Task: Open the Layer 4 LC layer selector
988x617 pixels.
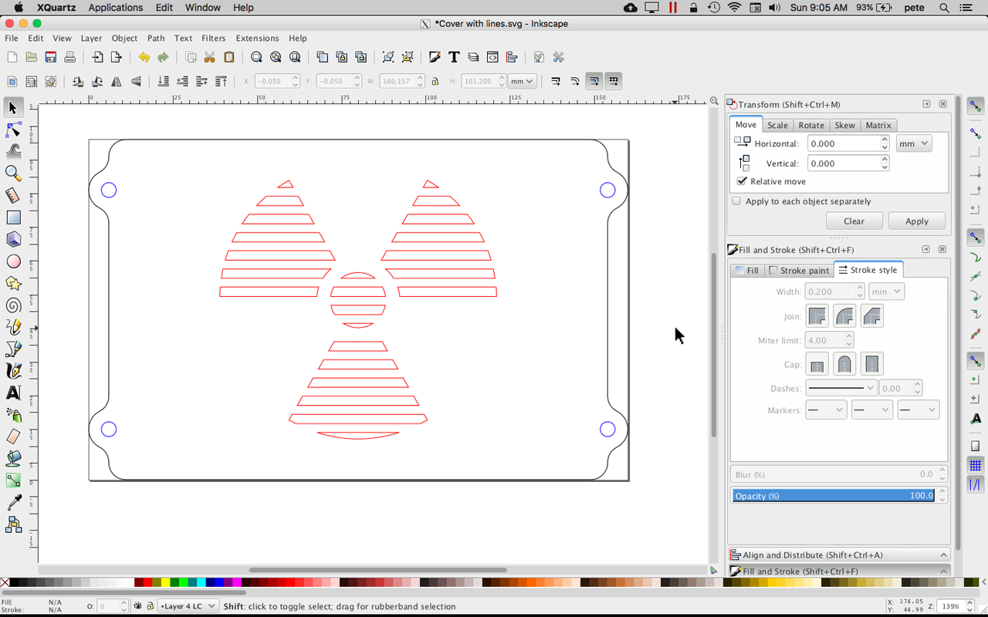Action: coord(188,606)
